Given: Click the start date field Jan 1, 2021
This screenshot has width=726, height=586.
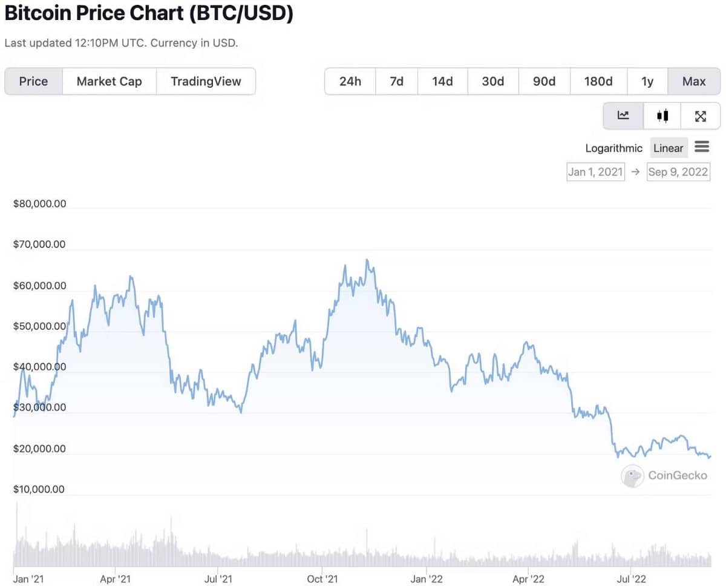Looking at the screenshot, I should coord(595,172).
